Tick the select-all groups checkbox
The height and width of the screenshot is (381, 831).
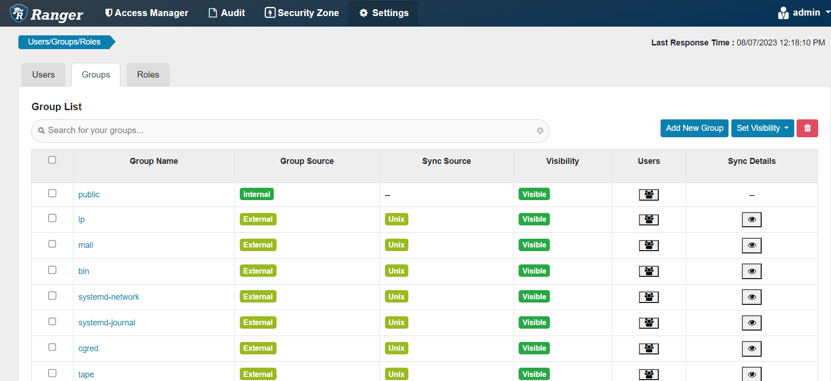[x=52, y=160]
